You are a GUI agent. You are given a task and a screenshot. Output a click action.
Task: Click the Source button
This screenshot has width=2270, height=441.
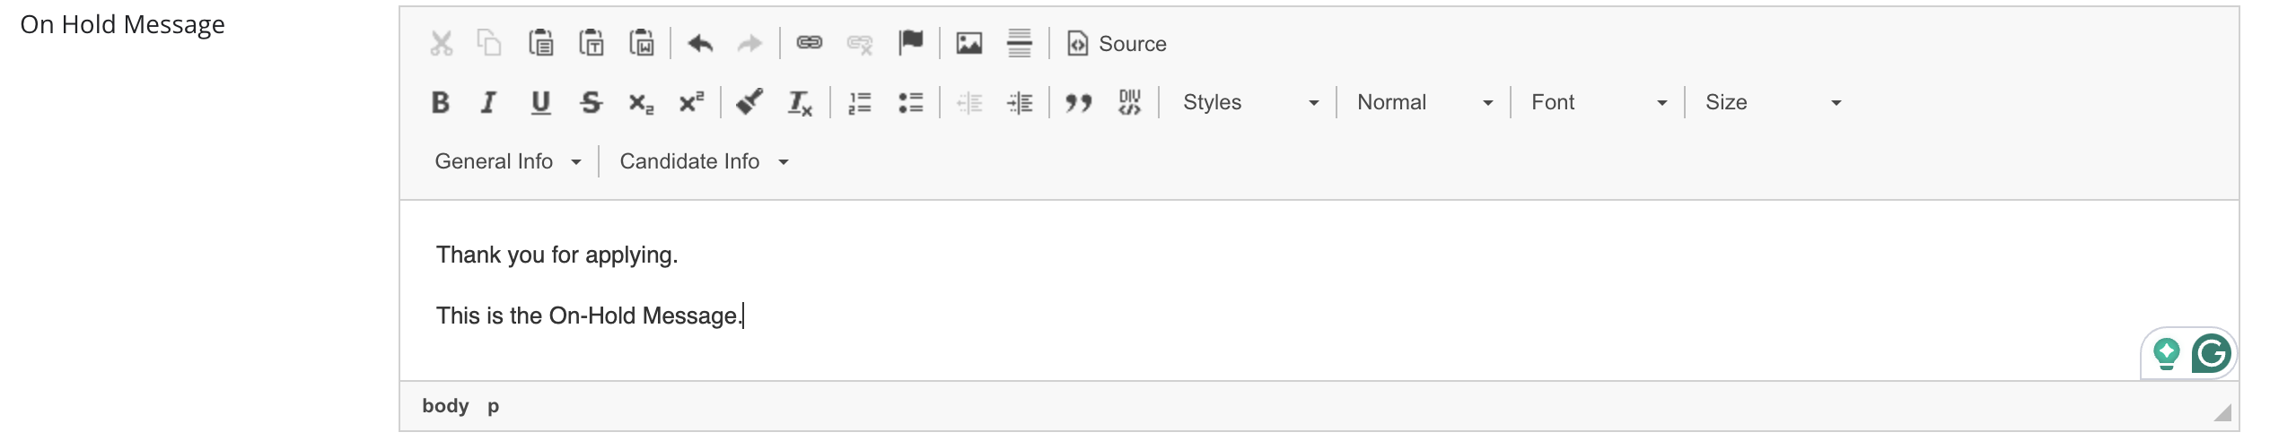(1117, 43)
